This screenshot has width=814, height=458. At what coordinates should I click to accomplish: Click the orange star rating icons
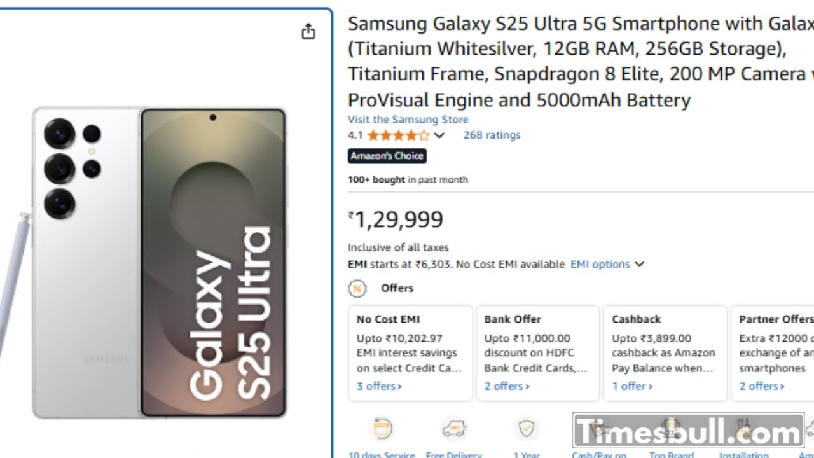pos(398,135)
